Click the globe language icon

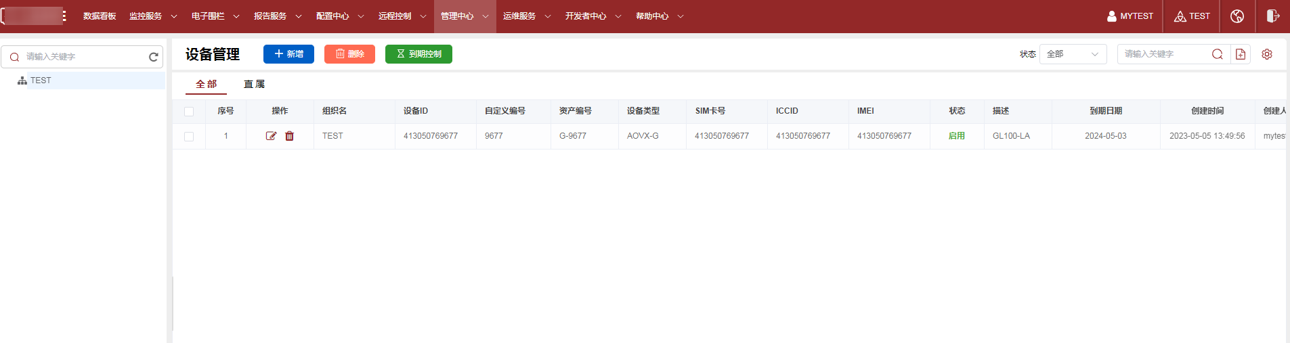click(x=1237, y=16)
